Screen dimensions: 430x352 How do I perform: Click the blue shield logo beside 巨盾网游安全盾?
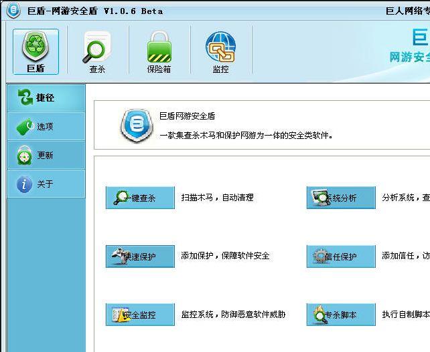click(136, 125)
